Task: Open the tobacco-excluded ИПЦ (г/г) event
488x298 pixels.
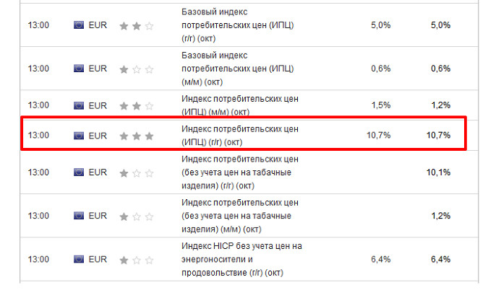Action: (x=239, y=172)
